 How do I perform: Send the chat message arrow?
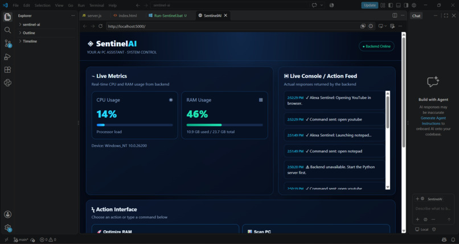click(449, 220)
